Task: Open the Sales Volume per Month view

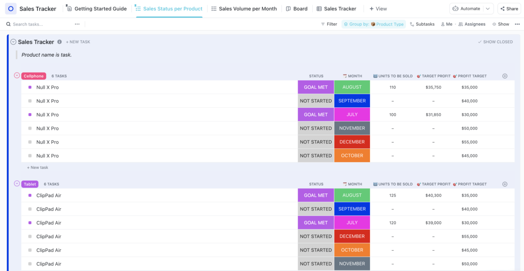Action: coord(244,9)
